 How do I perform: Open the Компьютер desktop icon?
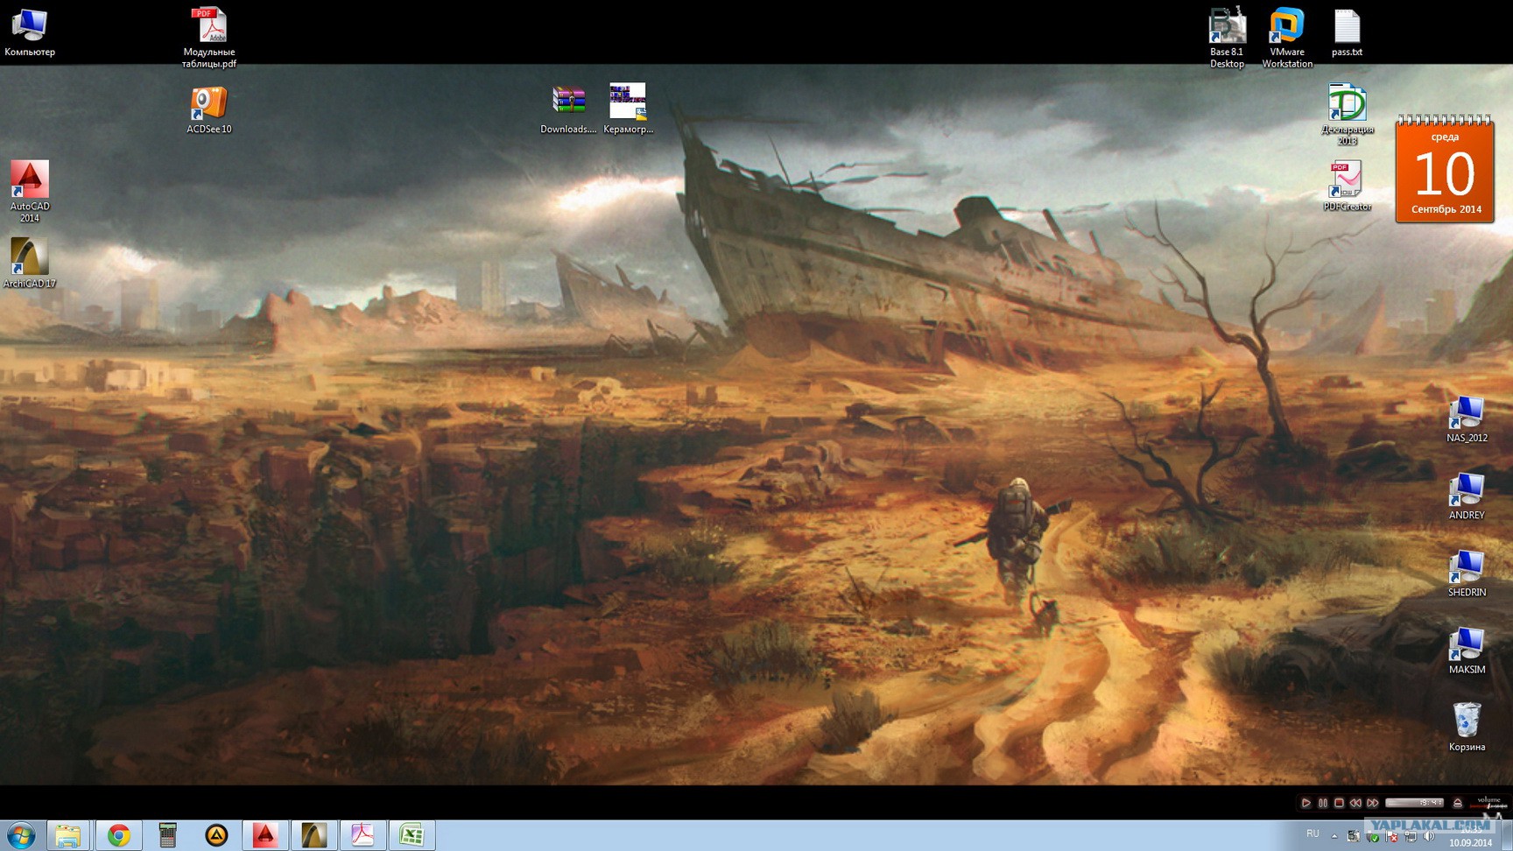pos(30,32)
